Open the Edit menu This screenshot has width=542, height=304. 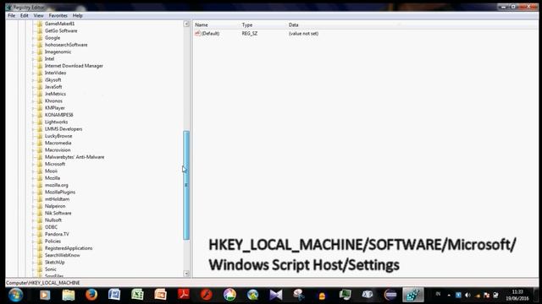point(25,15)
